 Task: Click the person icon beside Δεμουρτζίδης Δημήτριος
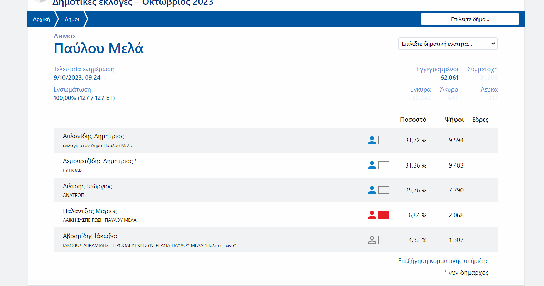point(372,165)
